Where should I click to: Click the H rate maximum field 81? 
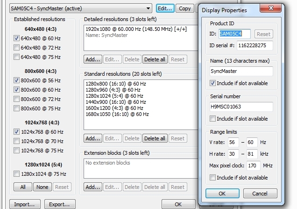(x=252, y=154)
